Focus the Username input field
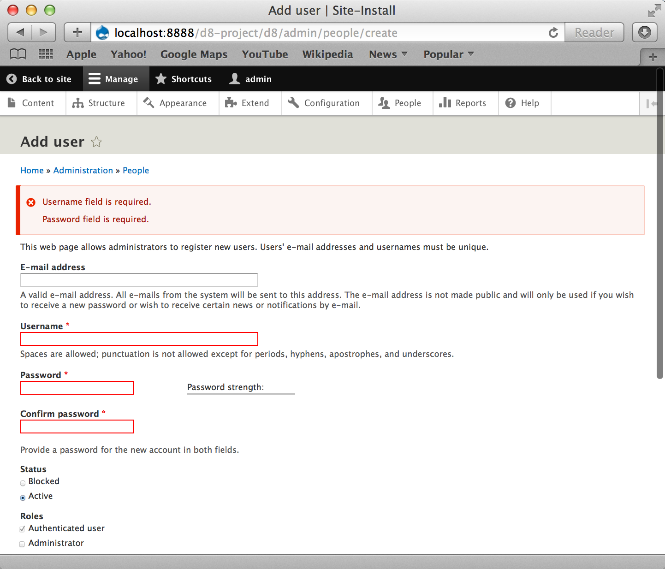 (139, 339)
